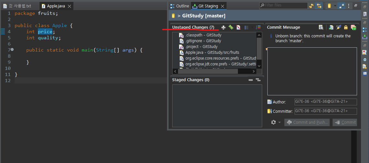Add all files including untracked (double plus icon)

tap(231, 27)
